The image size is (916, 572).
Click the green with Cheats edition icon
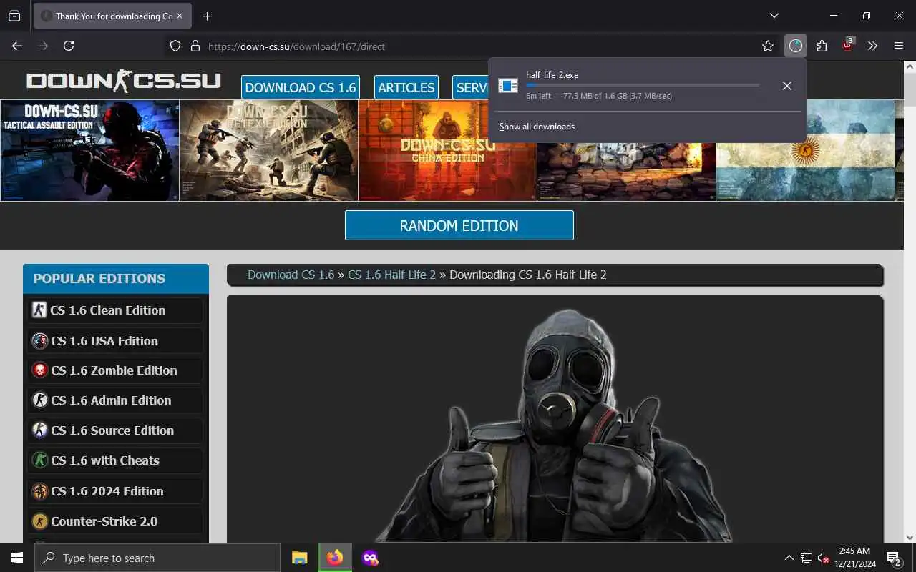pos(39,460)
